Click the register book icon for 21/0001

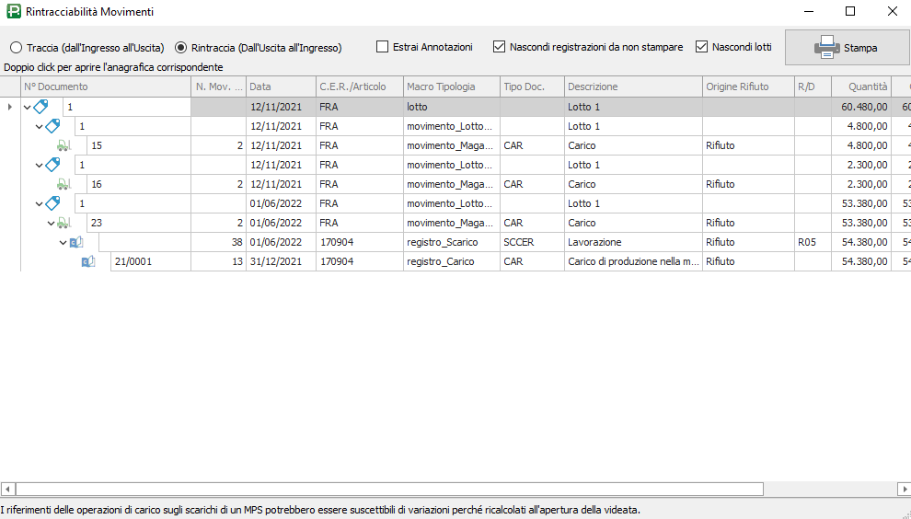click(x=88, y=261)
